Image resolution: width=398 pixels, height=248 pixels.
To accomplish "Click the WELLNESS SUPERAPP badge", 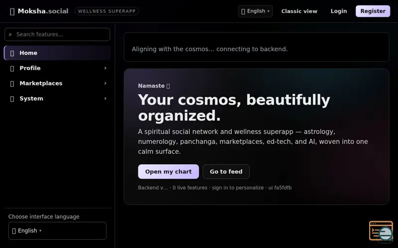I will [x=106, y=11].
